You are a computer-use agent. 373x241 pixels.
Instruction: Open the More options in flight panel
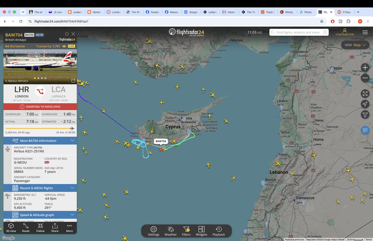tap(69, 227)
